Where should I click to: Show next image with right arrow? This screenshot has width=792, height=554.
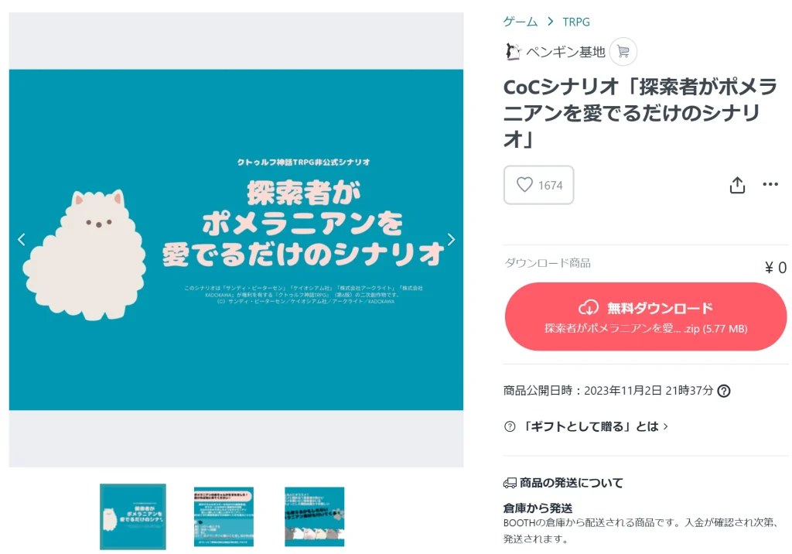tap(451, 240)
